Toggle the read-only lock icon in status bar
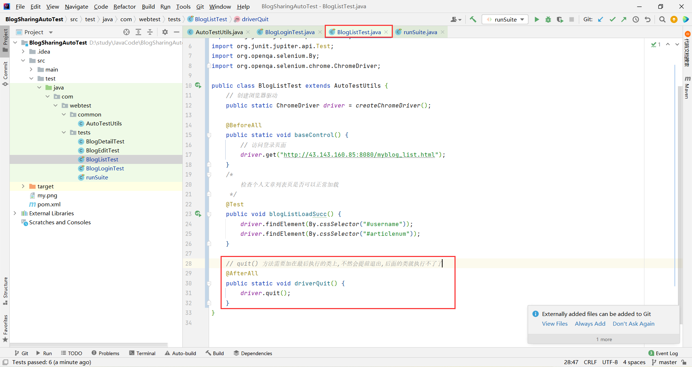The width and height of the screenshot is (692, 367). [x=684, y=362]
